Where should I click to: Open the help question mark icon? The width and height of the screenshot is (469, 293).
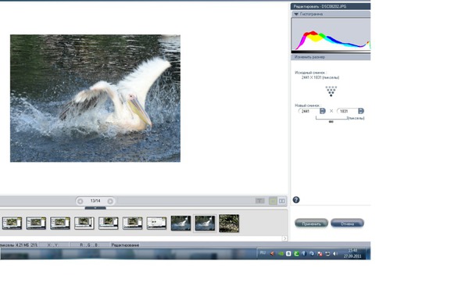coord(296,200)
